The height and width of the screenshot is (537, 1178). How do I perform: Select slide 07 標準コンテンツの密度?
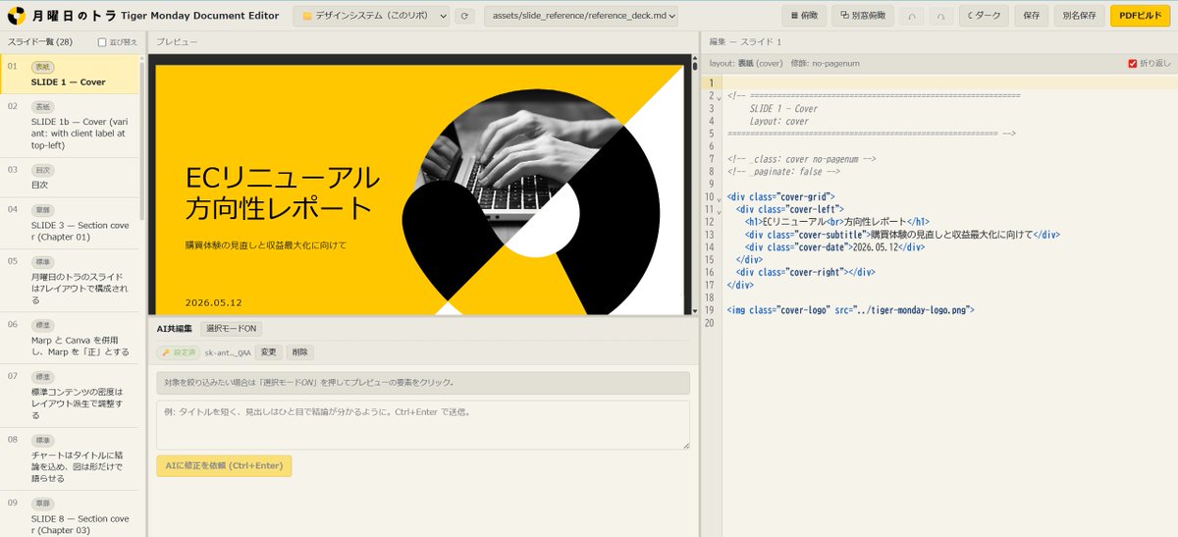70,394
